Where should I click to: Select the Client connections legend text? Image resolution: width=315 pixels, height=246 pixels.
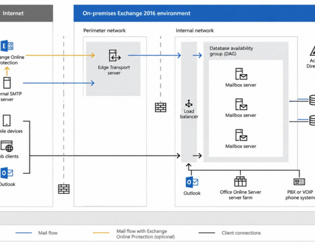(x=241, y=233)
